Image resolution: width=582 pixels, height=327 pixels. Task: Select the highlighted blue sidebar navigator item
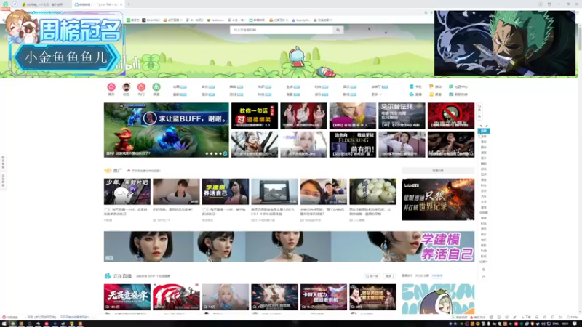click(484, 131)
